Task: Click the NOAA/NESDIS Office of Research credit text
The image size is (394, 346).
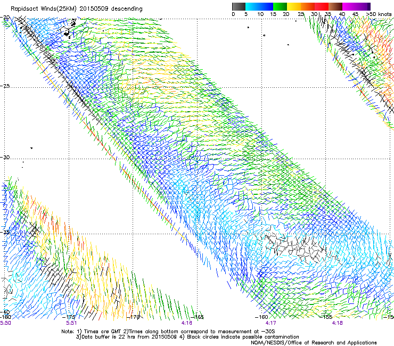Action: (314, 343)
